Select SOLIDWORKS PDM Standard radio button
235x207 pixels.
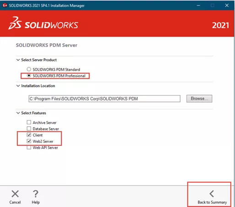point(29,69)
